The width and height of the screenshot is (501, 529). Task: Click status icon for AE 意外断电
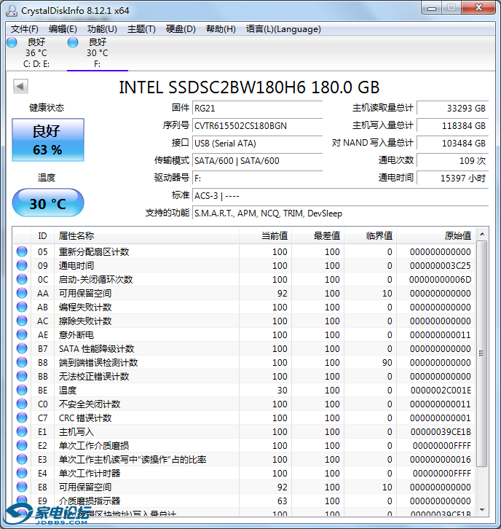[x=22, y=334]
